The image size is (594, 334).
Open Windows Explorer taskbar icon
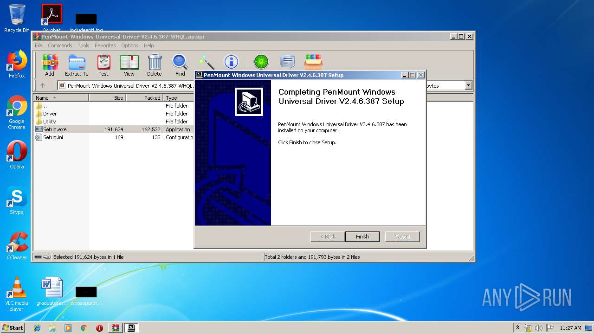[x=52, y=328]
